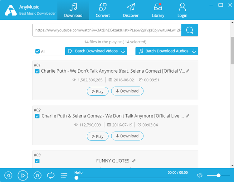Uncheck track #01 Charlie Puth checkbox
234x182 pixels.
(37, 71)
